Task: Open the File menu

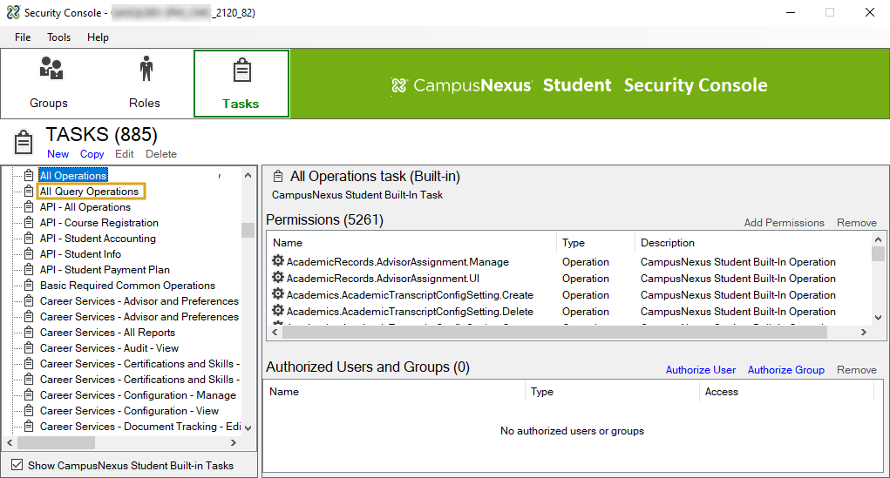Action: point(23,37)
